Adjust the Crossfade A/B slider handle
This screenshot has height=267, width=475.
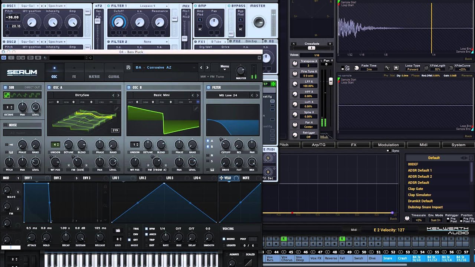[311, 48]
